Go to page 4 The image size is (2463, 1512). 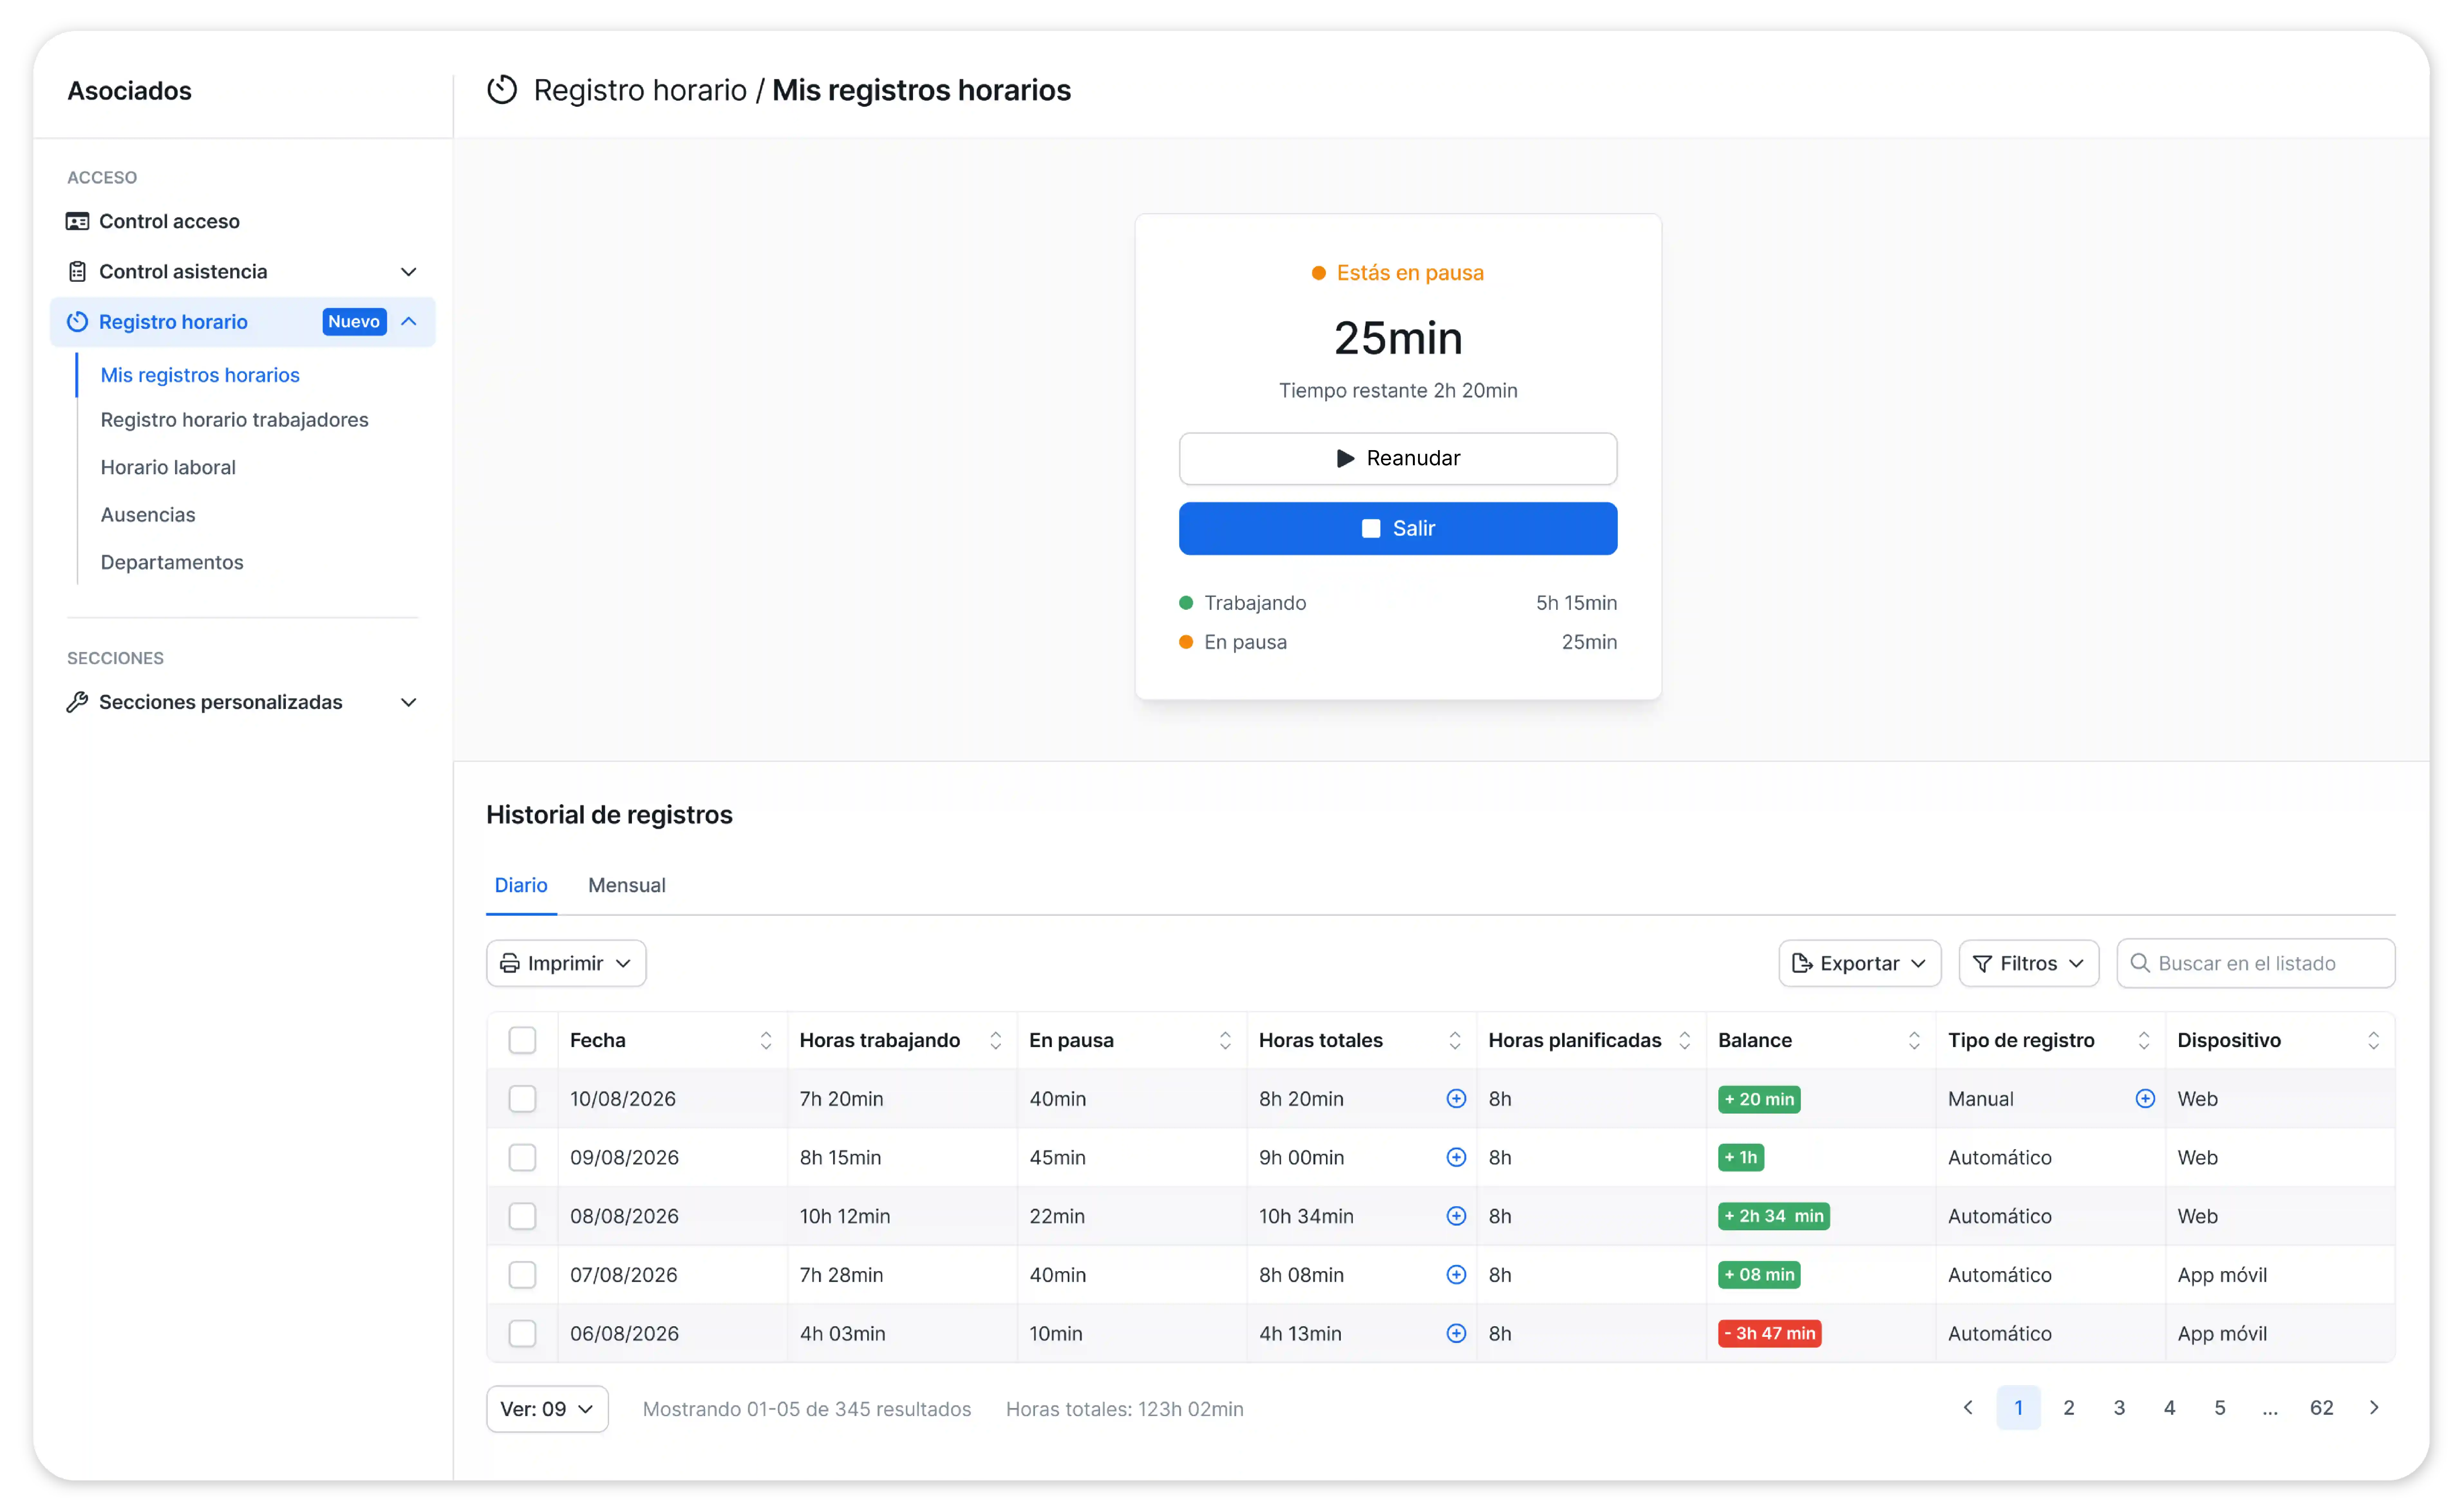click(x=2169, y=1408)
